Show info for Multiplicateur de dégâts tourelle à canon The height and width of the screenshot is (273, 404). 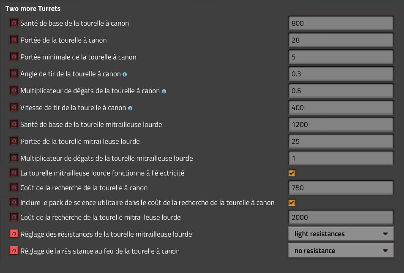(x=164, y=91)
